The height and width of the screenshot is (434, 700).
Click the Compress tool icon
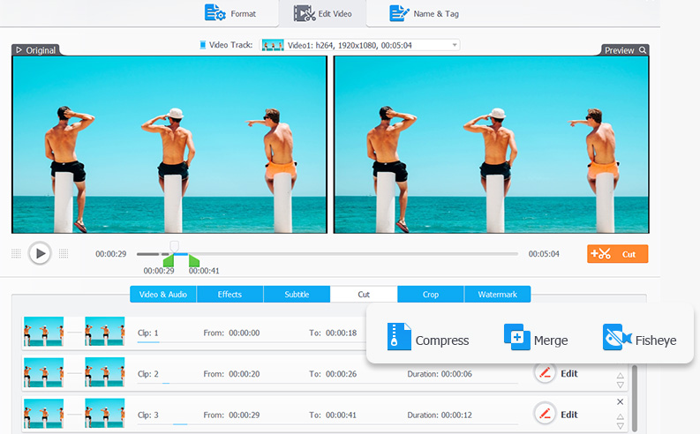pyautogui.click(x=397, y=338)
